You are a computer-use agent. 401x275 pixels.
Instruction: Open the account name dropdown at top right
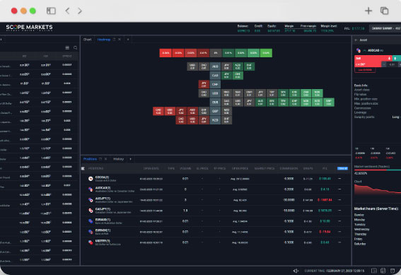[385, 28]
